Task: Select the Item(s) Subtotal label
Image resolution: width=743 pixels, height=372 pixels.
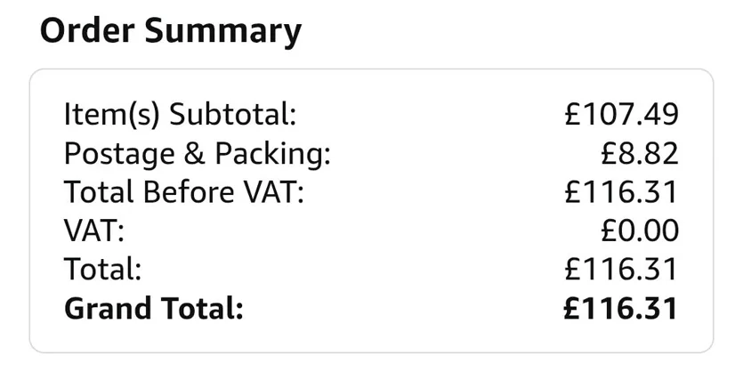Action: [180, 116]
